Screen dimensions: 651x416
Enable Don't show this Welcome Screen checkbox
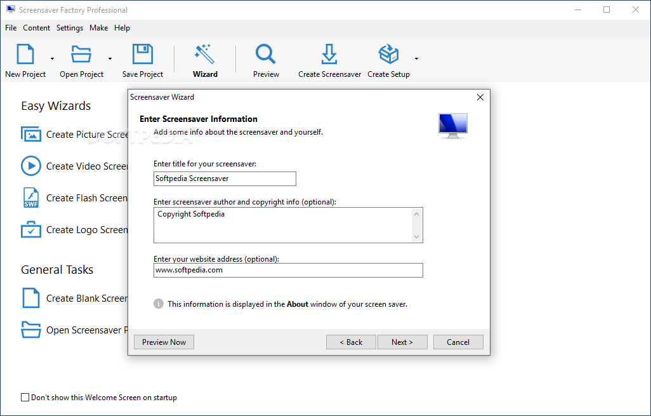(x=25, y=398)
